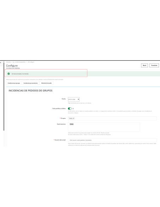
Task: Close the left sidebar X icon
Action: click(0, 62)
